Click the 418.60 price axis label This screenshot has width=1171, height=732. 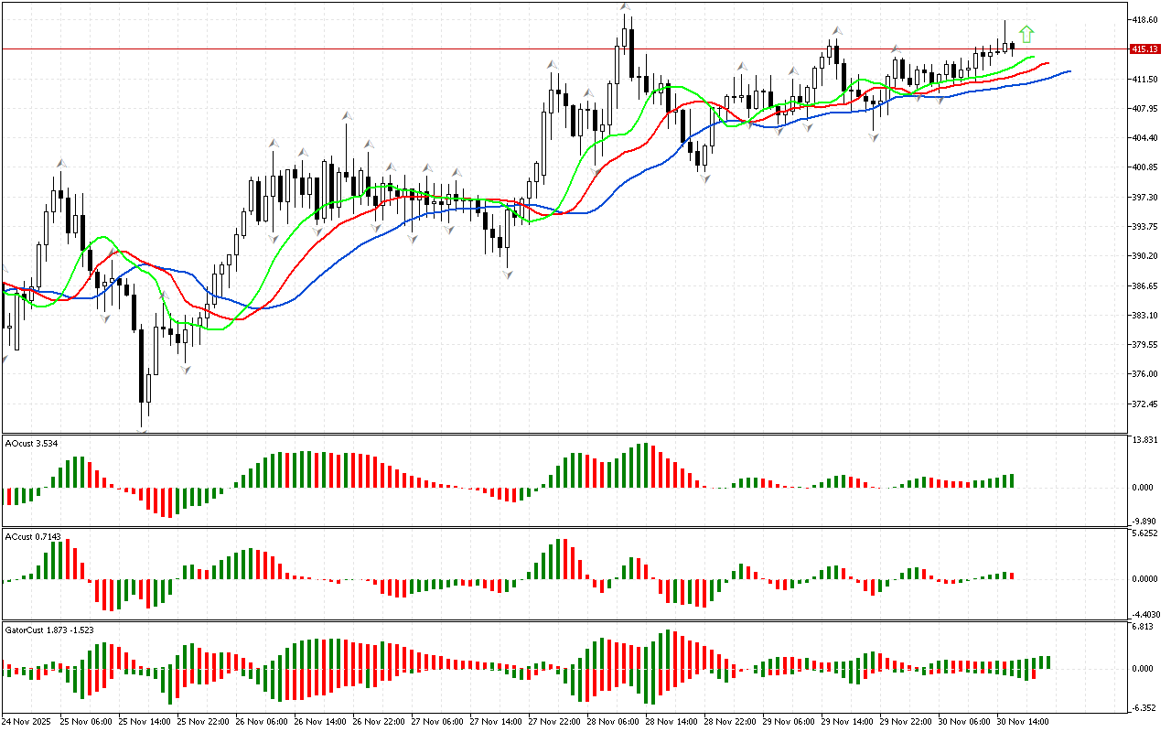(1145, 19)
